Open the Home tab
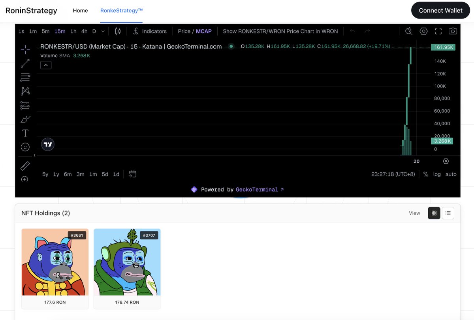This screenshot has height=320, width=474. (80, 11)
